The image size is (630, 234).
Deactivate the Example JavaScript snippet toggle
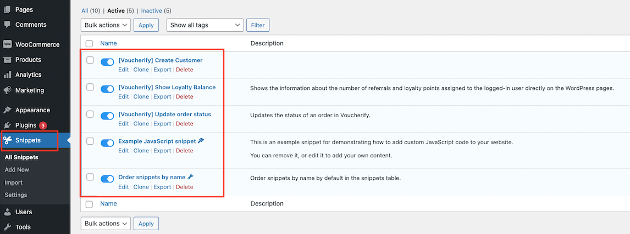[107, 142]
